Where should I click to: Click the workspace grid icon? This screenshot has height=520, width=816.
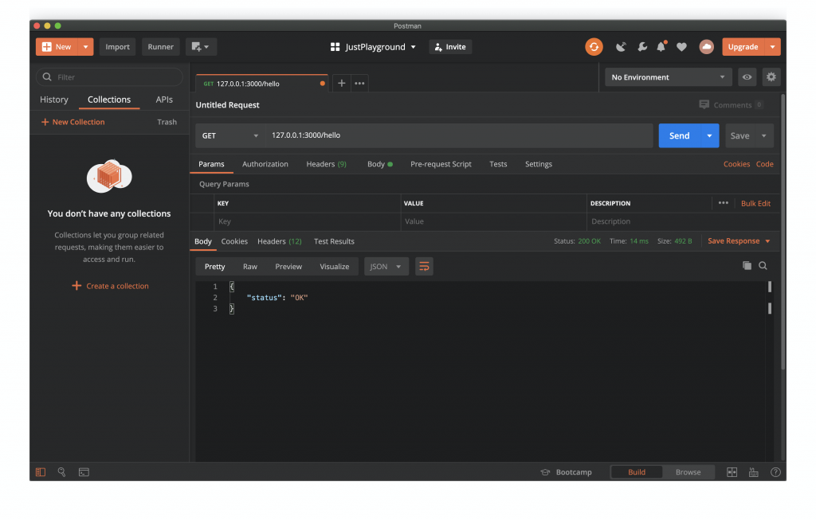pyautogui.click(x=335, y=47)
